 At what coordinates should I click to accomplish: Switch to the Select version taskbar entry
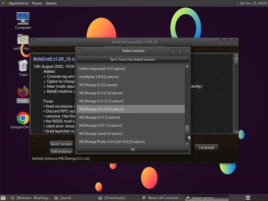(x=207, y=198)
